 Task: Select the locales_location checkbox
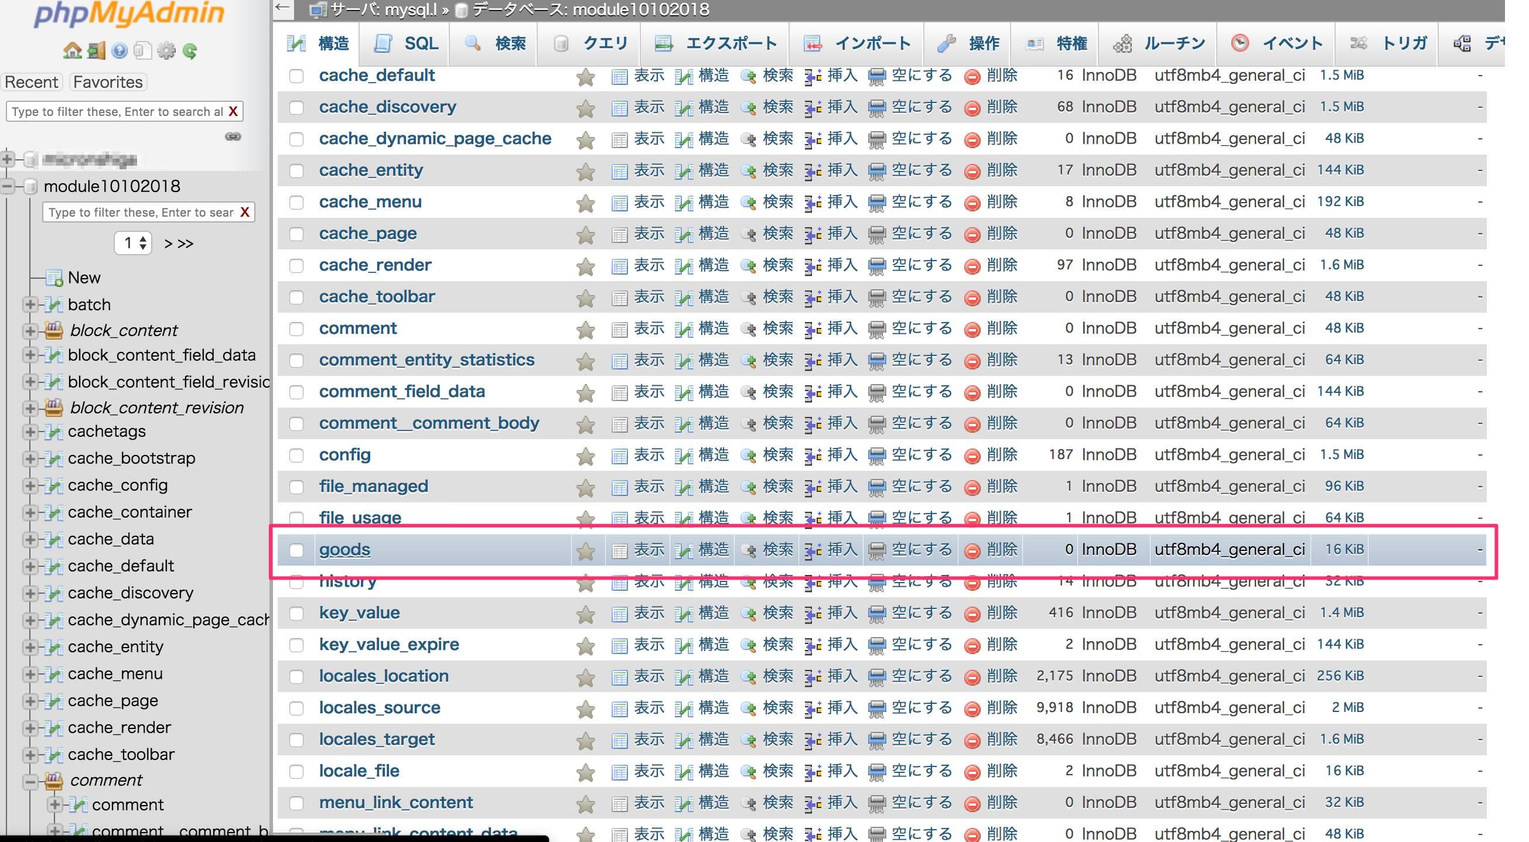click(x=296, y=676)
